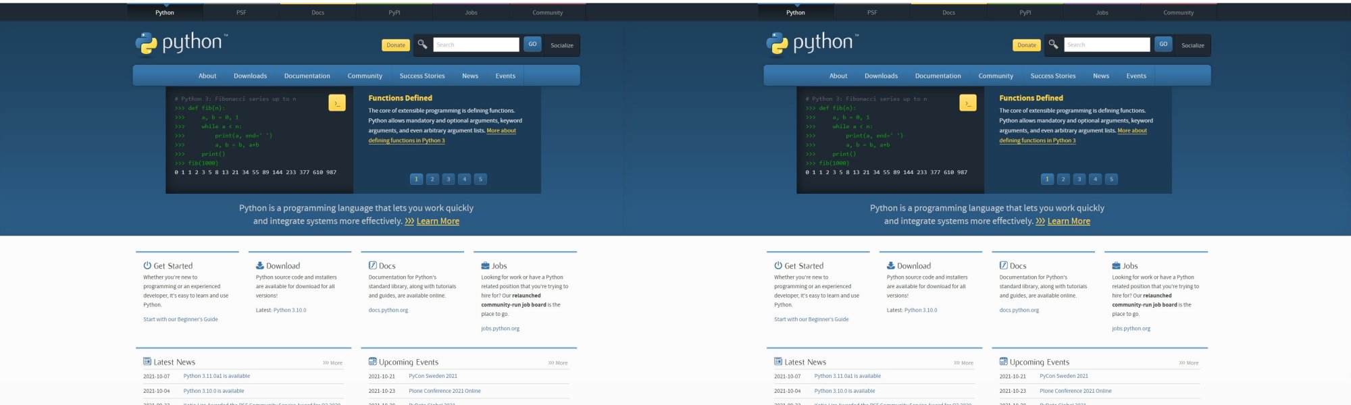The width and height of the screenshot is (1351, 405).
Task: Click Download arrow icon on left page
Action: click(x=260, y=265)
